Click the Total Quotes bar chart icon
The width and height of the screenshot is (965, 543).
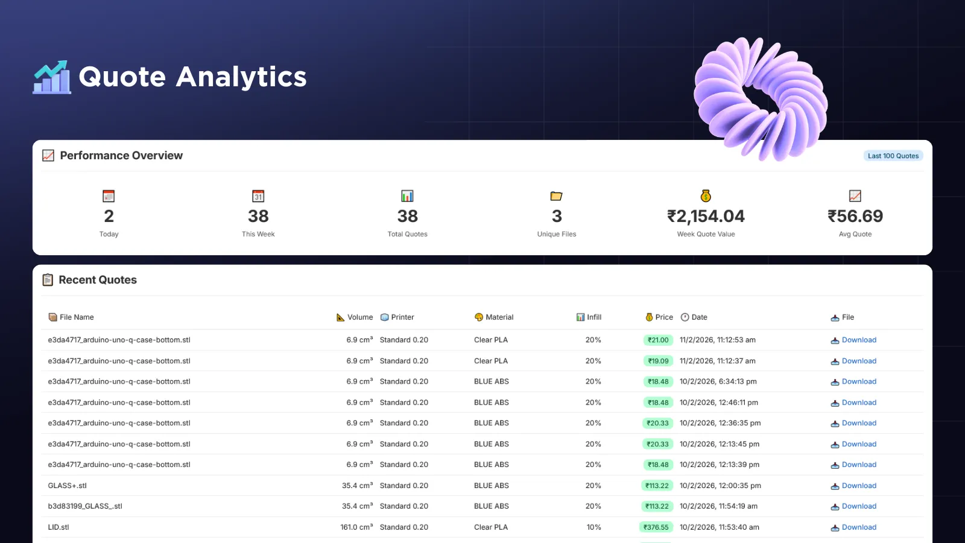[407, 195]
